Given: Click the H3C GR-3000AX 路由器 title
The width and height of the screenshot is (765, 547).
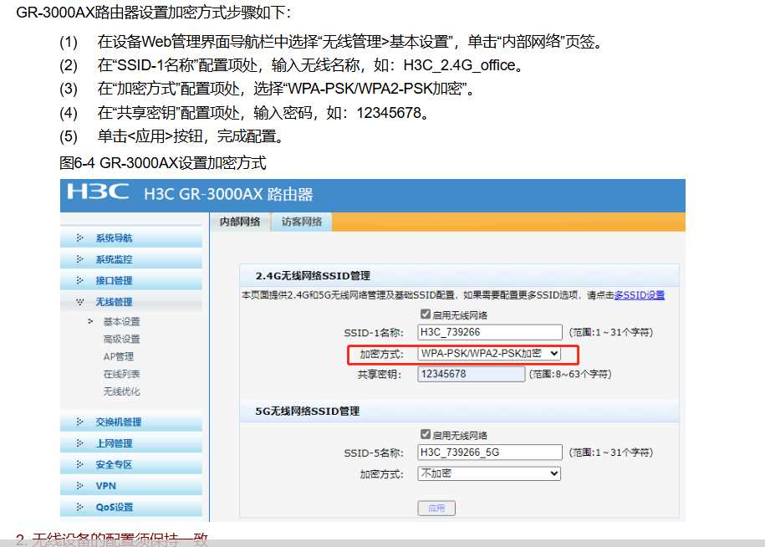Looking at the screenshot, I should [228, 194].
